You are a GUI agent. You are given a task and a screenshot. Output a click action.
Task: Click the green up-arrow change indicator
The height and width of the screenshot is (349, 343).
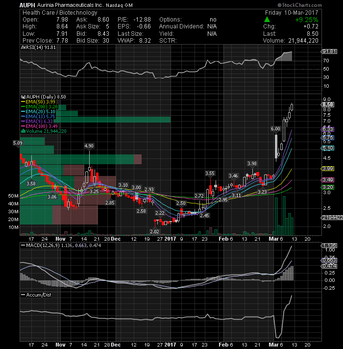pyautogui.click(x=267, y=20)
